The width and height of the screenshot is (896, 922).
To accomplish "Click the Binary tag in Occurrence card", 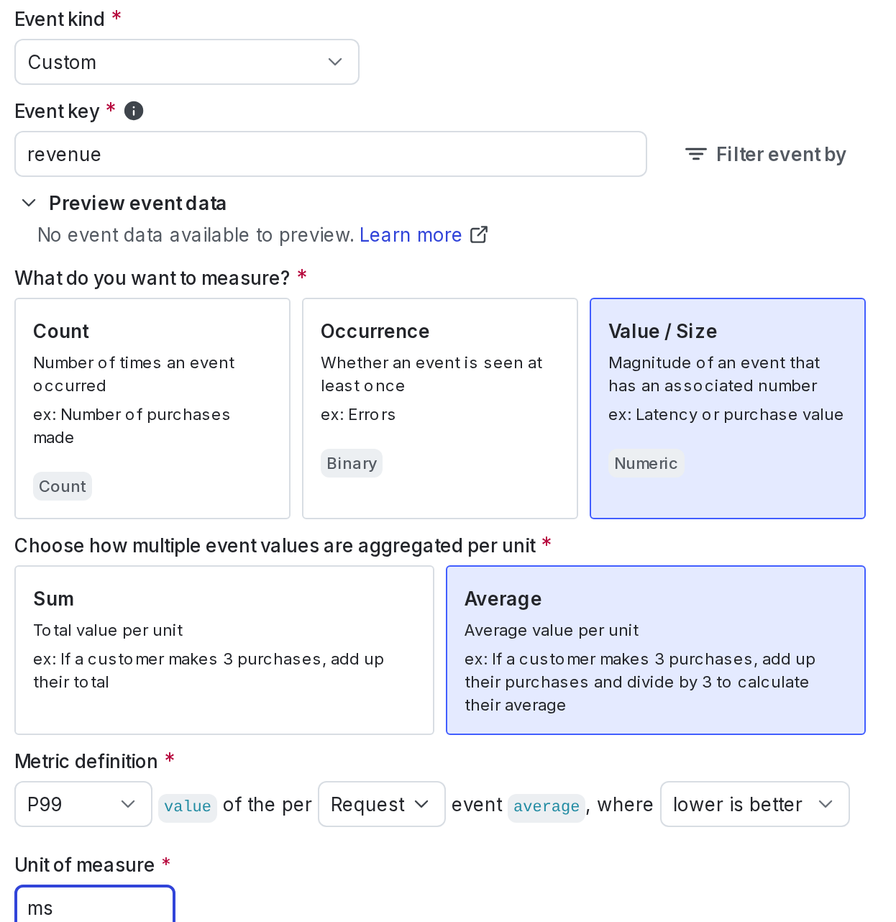I will point(352,463).
